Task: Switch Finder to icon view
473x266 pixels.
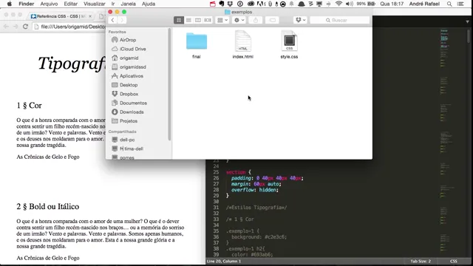Action: [179, 20]
